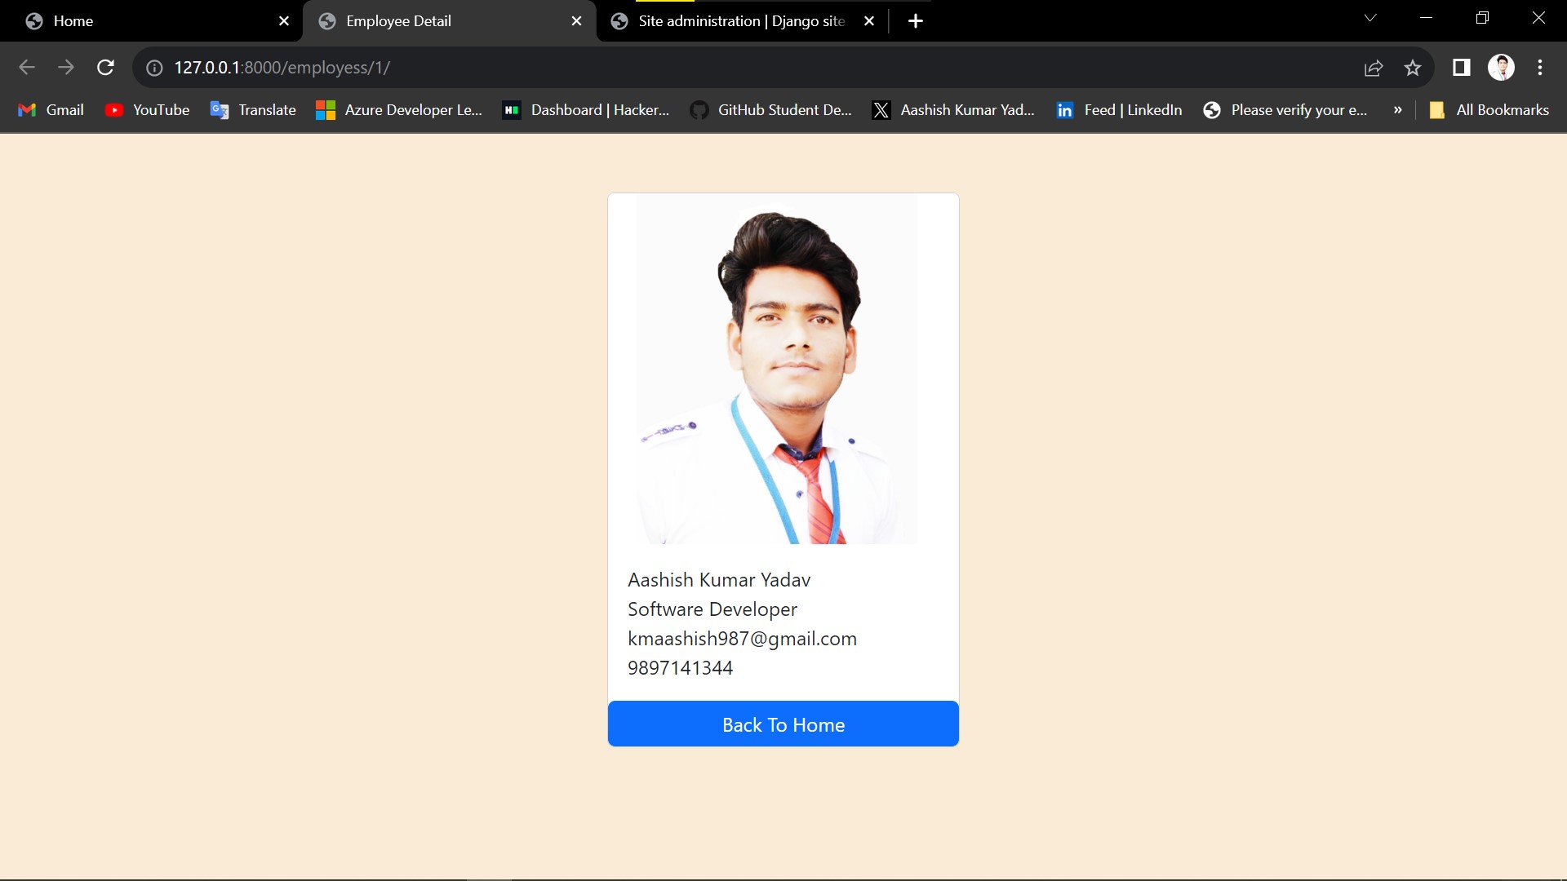Open the YouTube bookmark

click(147, 109)
